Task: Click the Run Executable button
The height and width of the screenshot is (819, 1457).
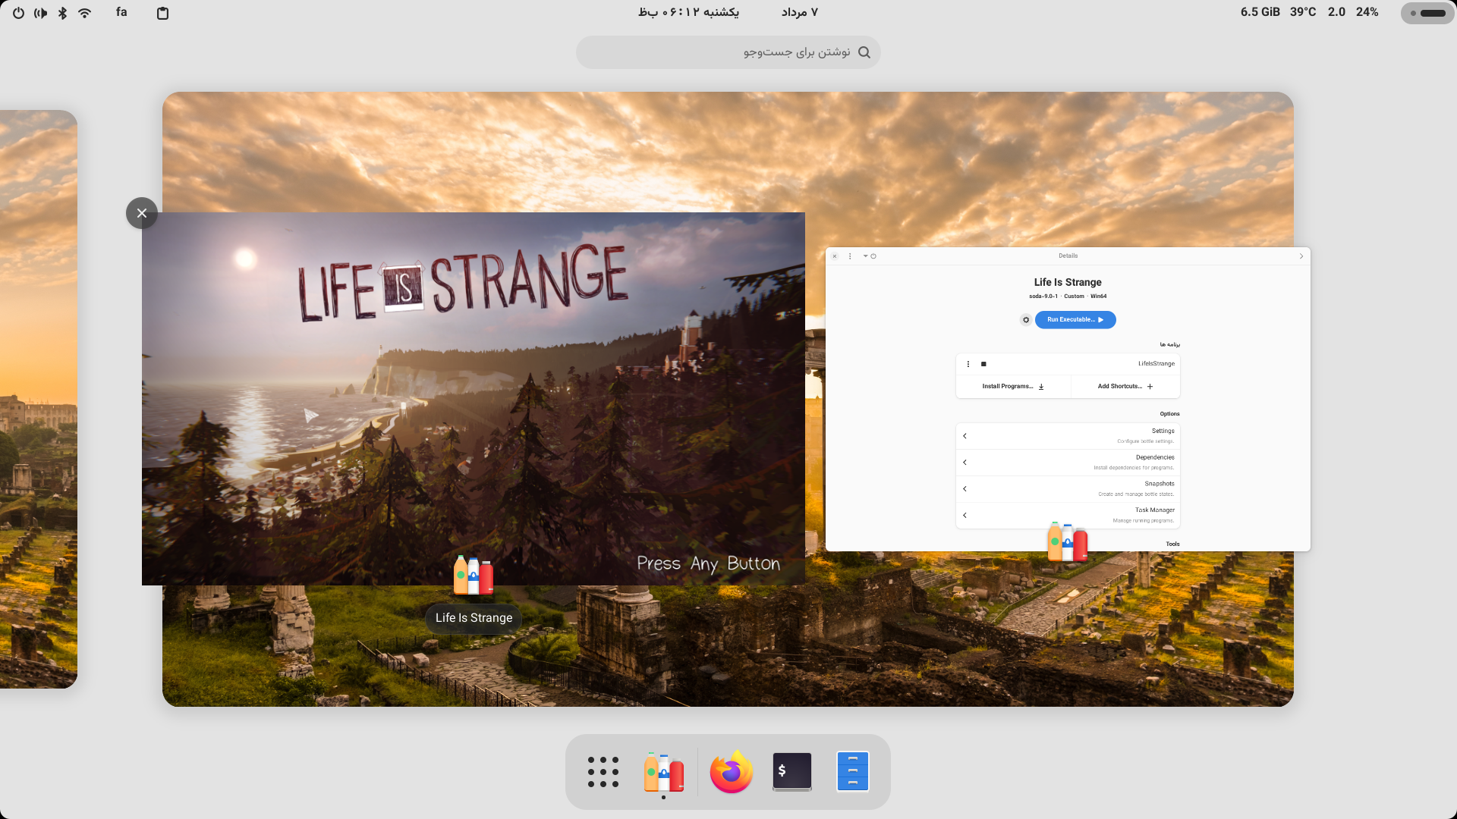Action: point(1075,320)
